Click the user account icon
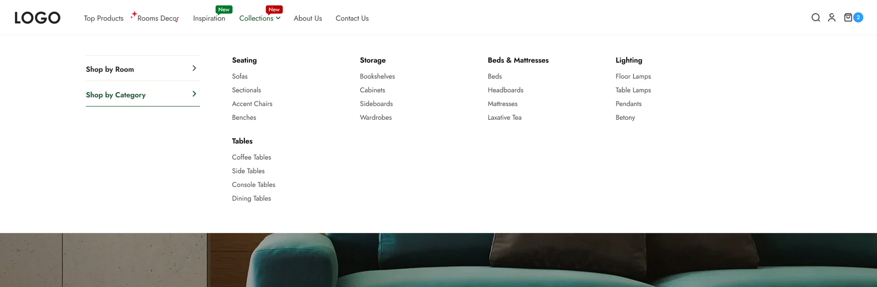The width and height of the screenshot is (877, 287). click(832, 18)
